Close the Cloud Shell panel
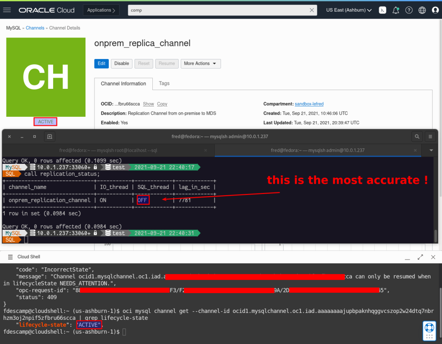The height and width of the screenshot is (344, 442). tap(433, 257)
